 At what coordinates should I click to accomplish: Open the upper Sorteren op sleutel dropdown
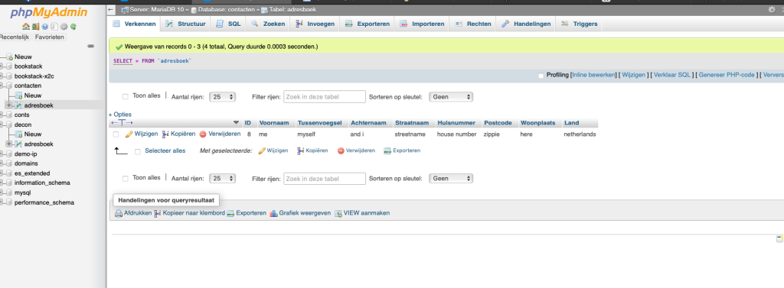pos(450,97)
